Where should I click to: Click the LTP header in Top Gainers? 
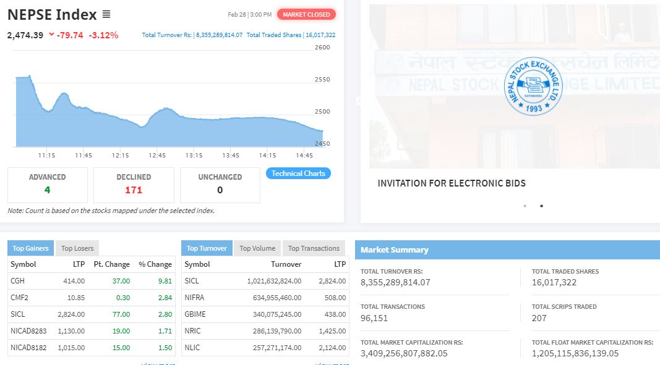click(x=79, y=264)
